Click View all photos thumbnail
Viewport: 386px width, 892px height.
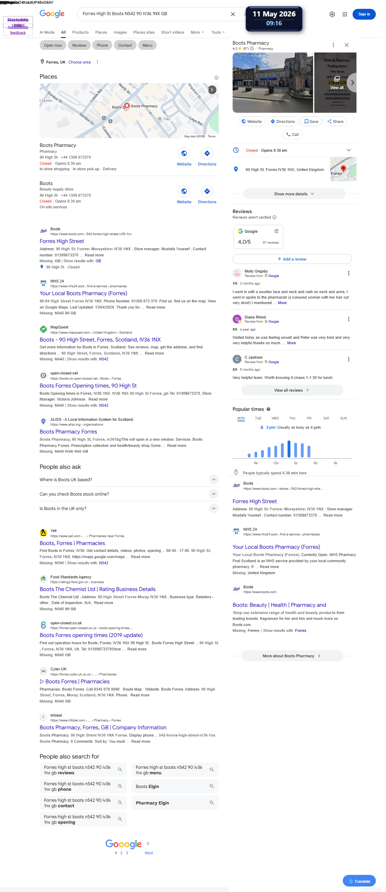[340, 84]
